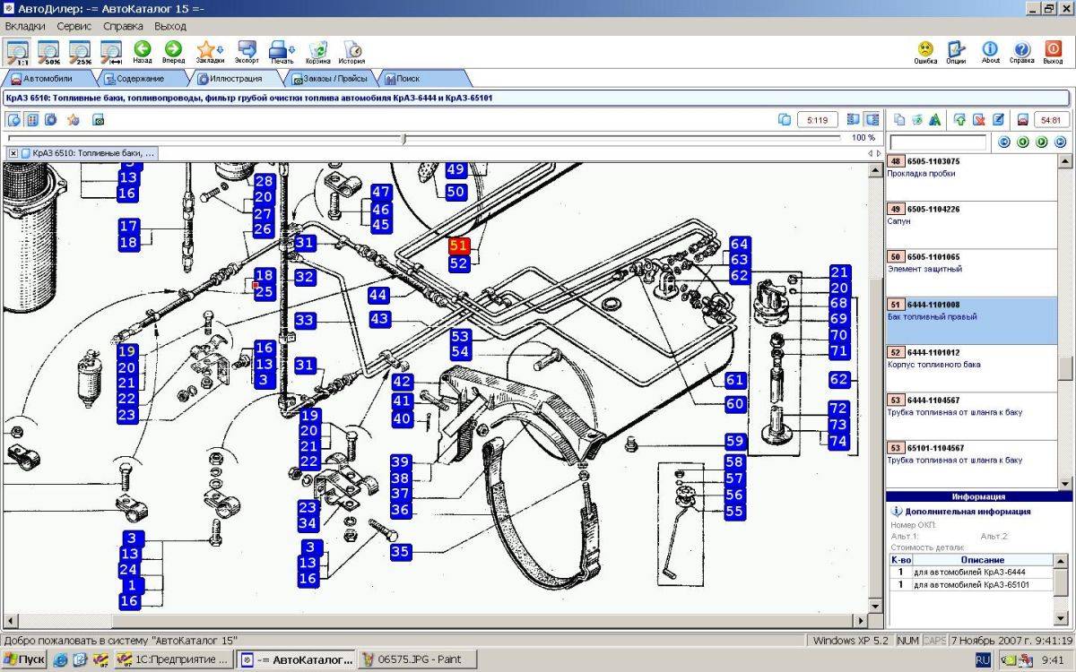Click third round icon in illustration toolbar
Viewport: 1076px width, 672px height.
point(51,119)
